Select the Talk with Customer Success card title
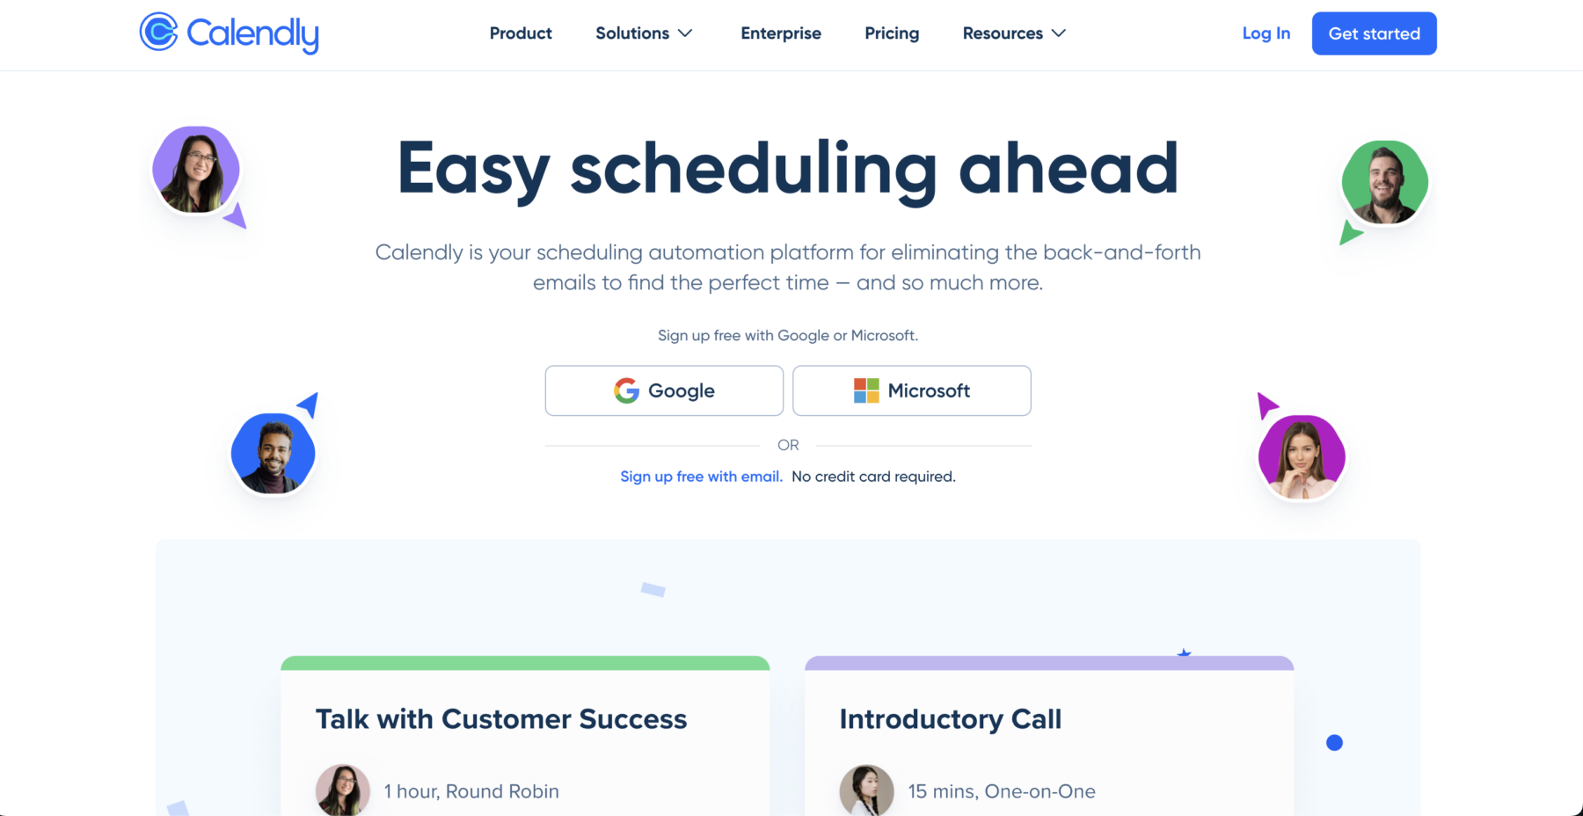This screenshot has height=816, width=1583. click(x=501, y=719)
